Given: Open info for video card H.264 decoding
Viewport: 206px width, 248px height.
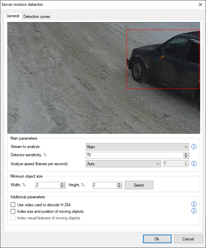Looking at the screenshot, I should [x=194, y=204].
